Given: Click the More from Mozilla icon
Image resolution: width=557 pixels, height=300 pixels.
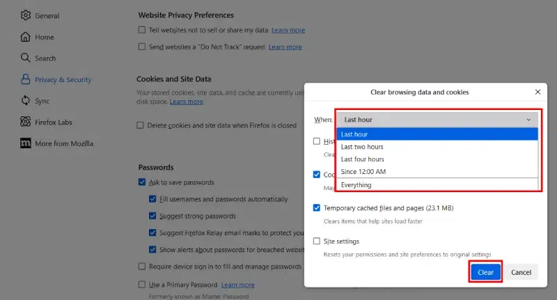Looking at the screenshot, I should click(x=26, y=143).
